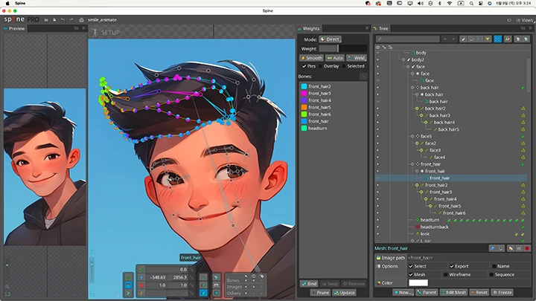
Task: Collapse the front_hair2 bone node
Action: point(417,185)
